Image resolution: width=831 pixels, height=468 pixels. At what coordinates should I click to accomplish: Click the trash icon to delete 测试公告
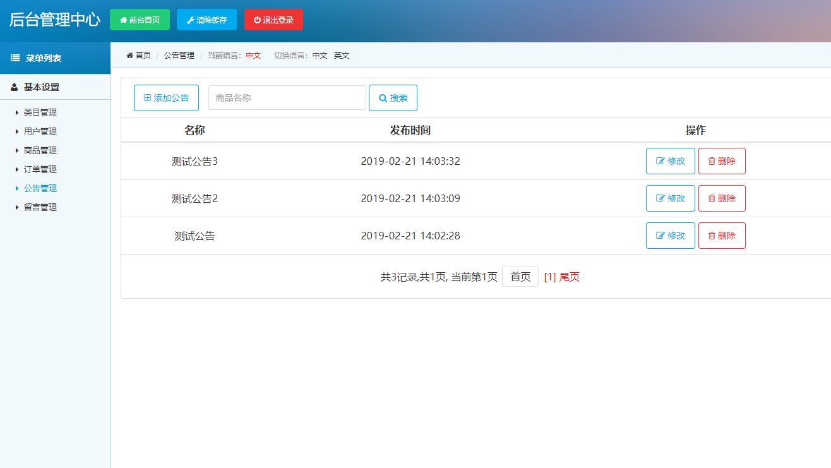pos(712,236)
